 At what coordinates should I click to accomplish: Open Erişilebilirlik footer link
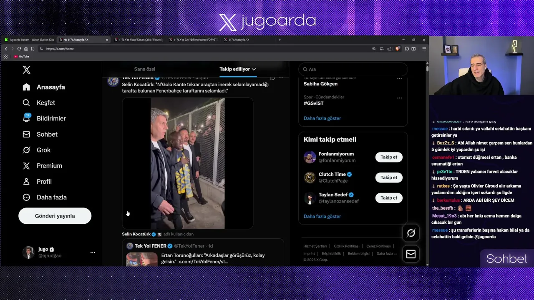(x=331, y=253)
